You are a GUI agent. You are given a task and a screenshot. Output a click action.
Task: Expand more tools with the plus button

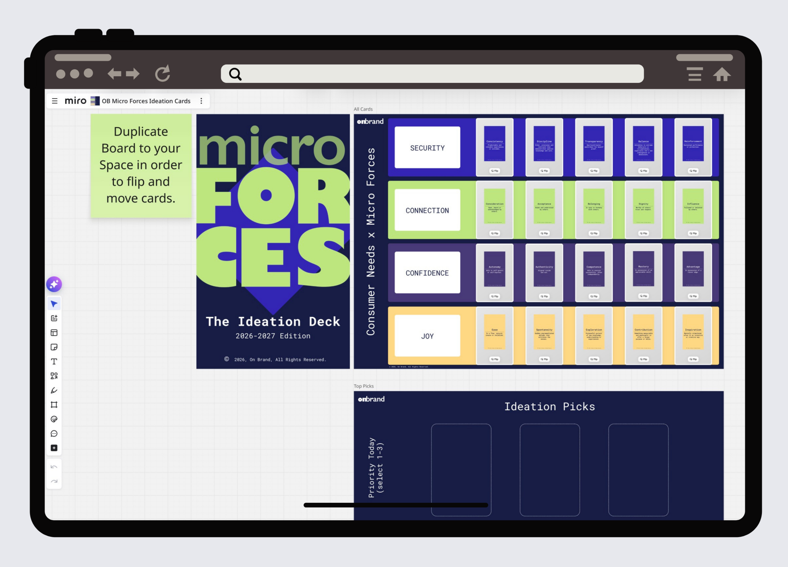pos(54,448)
